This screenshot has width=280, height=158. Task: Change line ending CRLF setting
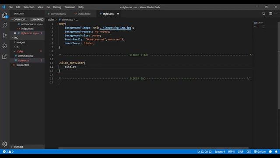tap(241, 151)
